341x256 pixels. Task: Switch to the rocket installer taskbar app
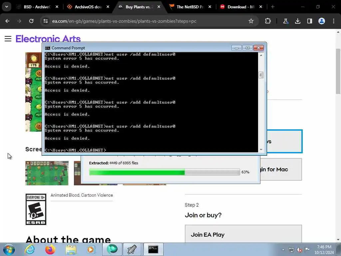click(132, 249)
